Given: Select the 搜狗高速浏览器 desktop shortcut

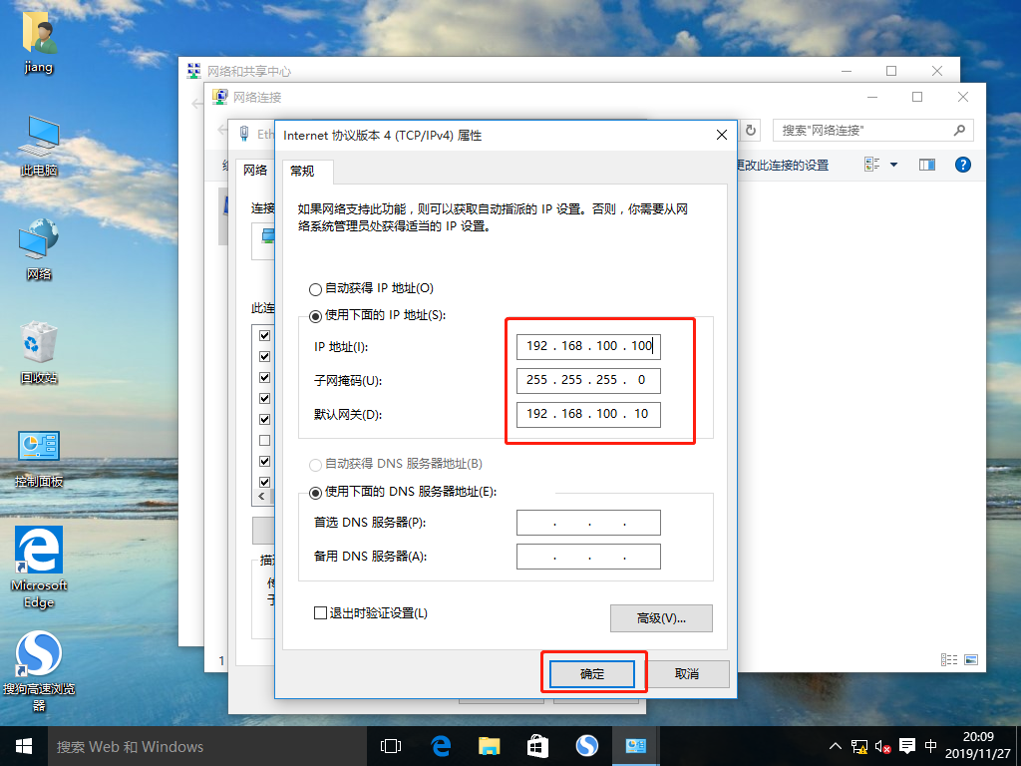Looking at the screenshot, I should point(39,671).
